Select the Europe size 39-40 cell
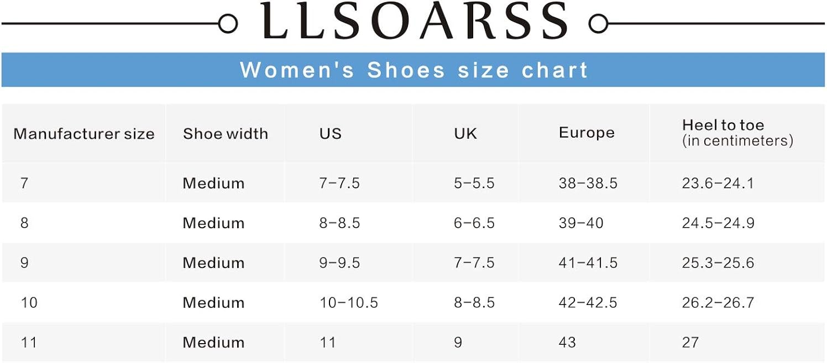The image size is (827, 363). click(x=581, y=223)
